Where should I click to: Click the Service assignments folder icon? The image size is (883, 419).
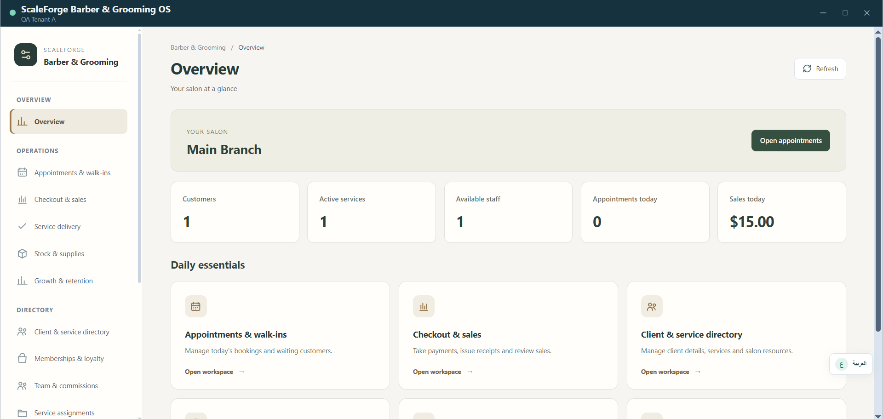click(x=22, y=413)
